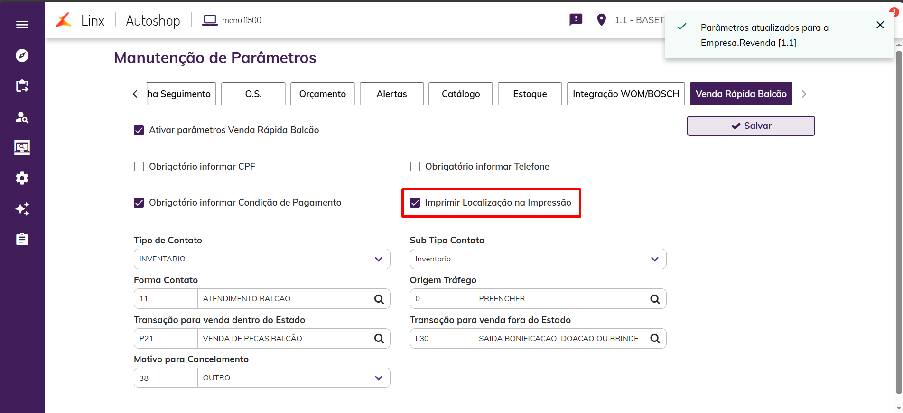Open the gear settings icon in sidebar
The image size is (903, 413).
(x=22, y=178)
